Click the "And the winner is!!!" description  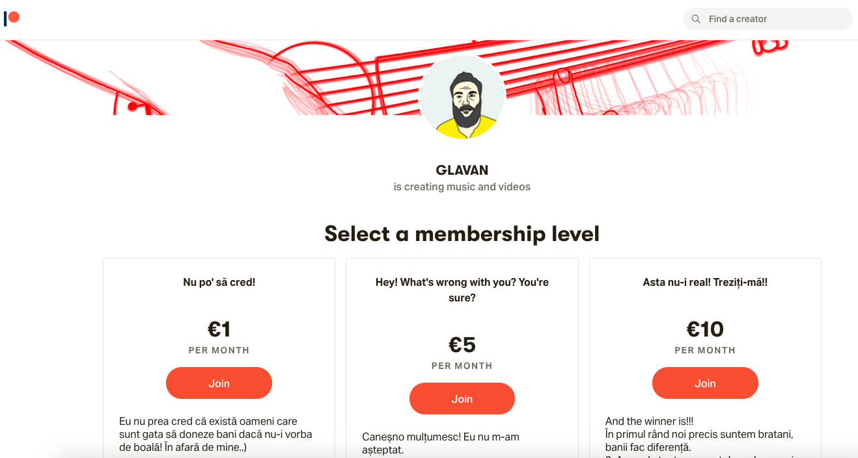click(x=699, y=434)
